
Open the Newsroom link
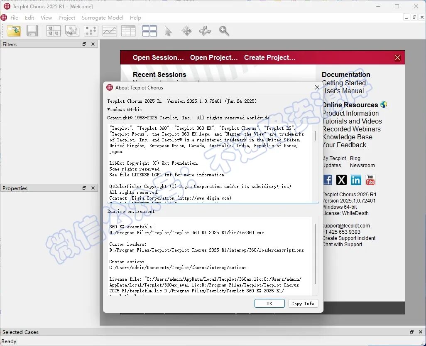click(x=362, y=166)
